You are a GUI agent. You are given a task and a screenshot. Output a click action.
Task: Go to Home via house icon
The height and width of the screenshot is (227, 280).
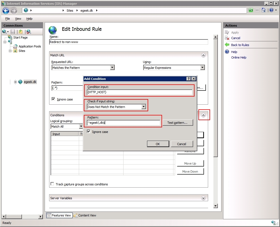[x=264, y=10]
